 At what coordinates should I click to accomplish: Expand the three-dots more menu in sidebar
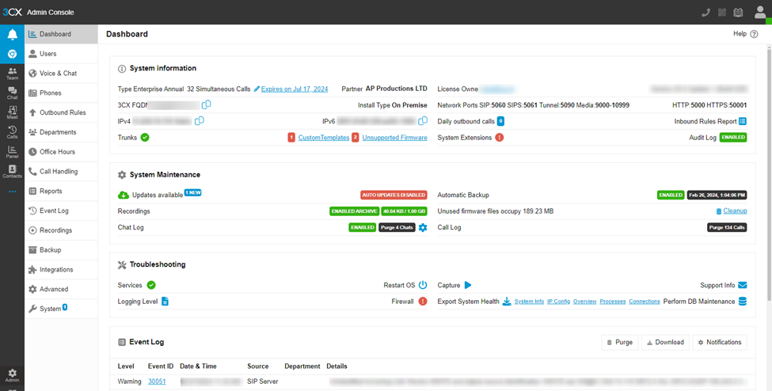12,192
